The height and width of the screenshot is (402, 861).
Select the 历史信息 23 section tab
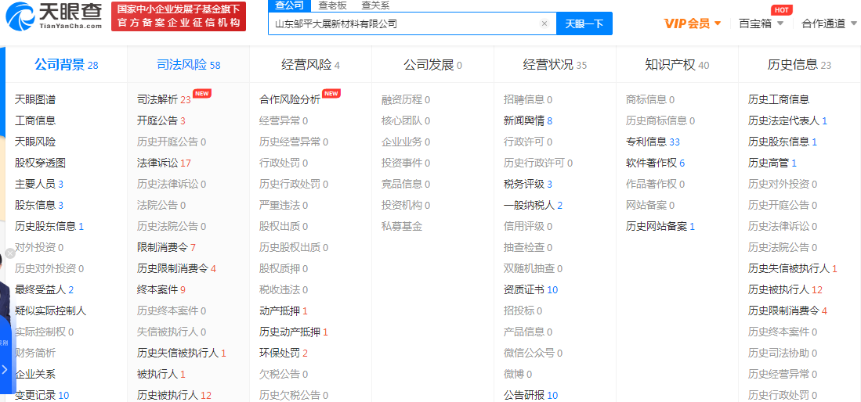click(x=799, y=65)
